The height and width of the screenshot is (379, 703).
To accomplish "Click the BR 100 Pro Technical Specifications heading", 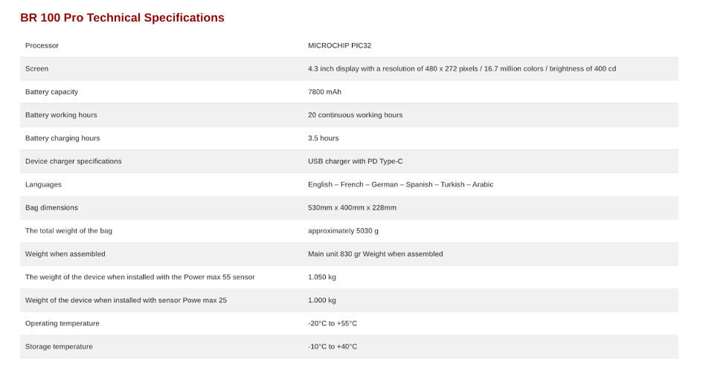I will 122,18.
